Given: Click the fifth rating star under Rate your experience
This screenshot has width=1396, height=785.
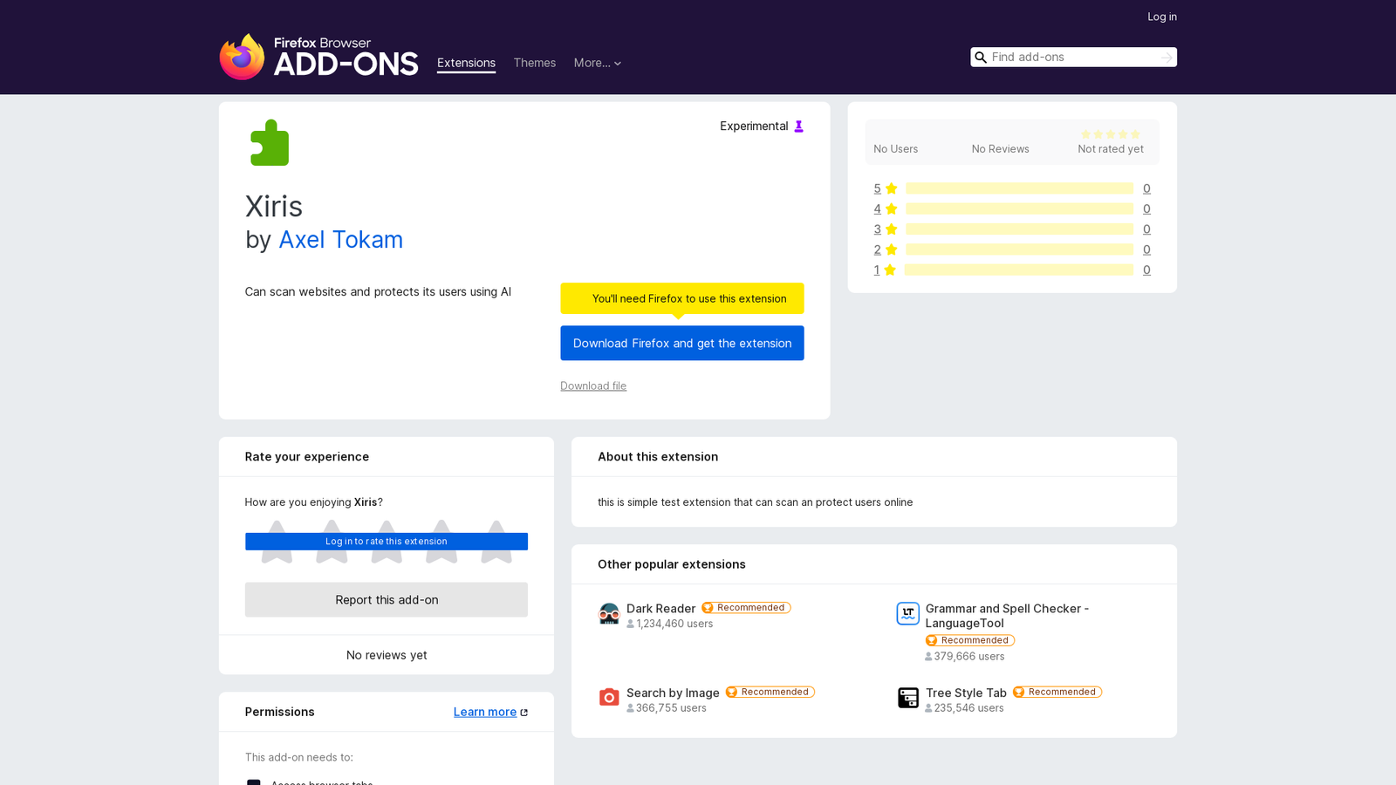Looking at the screenshot, I should 496,542.
